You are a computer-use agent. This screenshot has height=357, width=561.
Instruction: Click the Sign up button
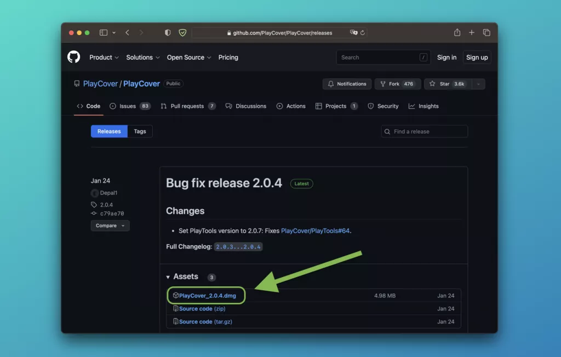pyautogui.click(x=477, y=57)
